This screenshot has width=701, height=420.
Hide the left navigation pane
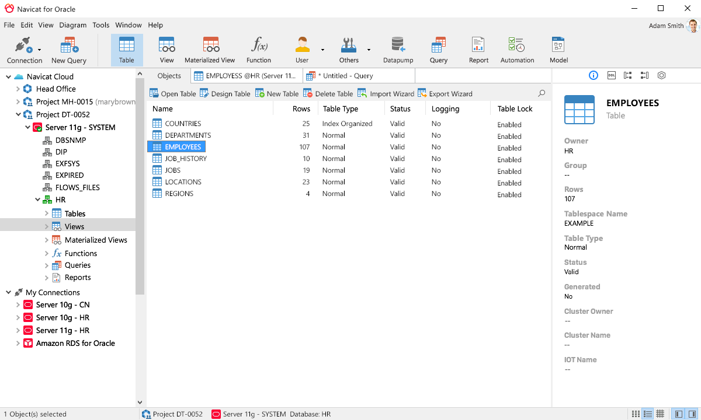tap(678, 414)
